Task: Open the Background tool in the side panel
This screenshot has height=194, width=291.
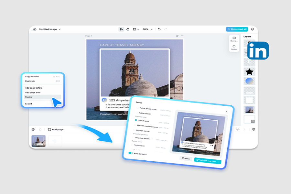Action: [x=234, y=39]
